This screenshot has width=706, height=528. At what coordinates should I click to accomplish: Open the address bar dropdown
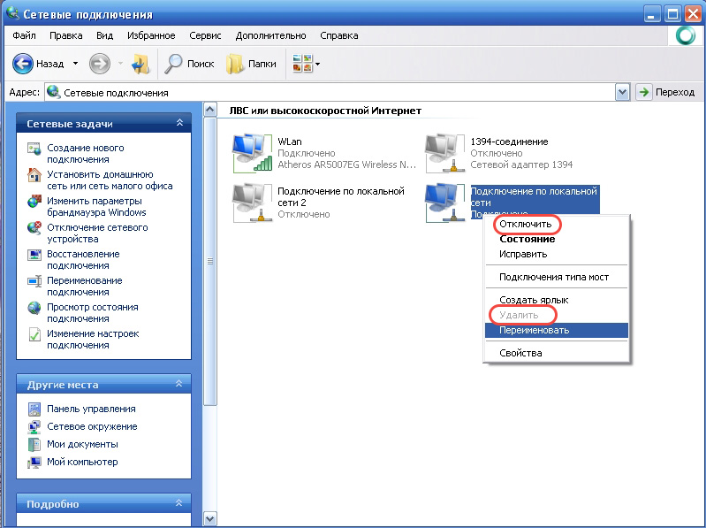pyautogui.click(x=622, y=92)
